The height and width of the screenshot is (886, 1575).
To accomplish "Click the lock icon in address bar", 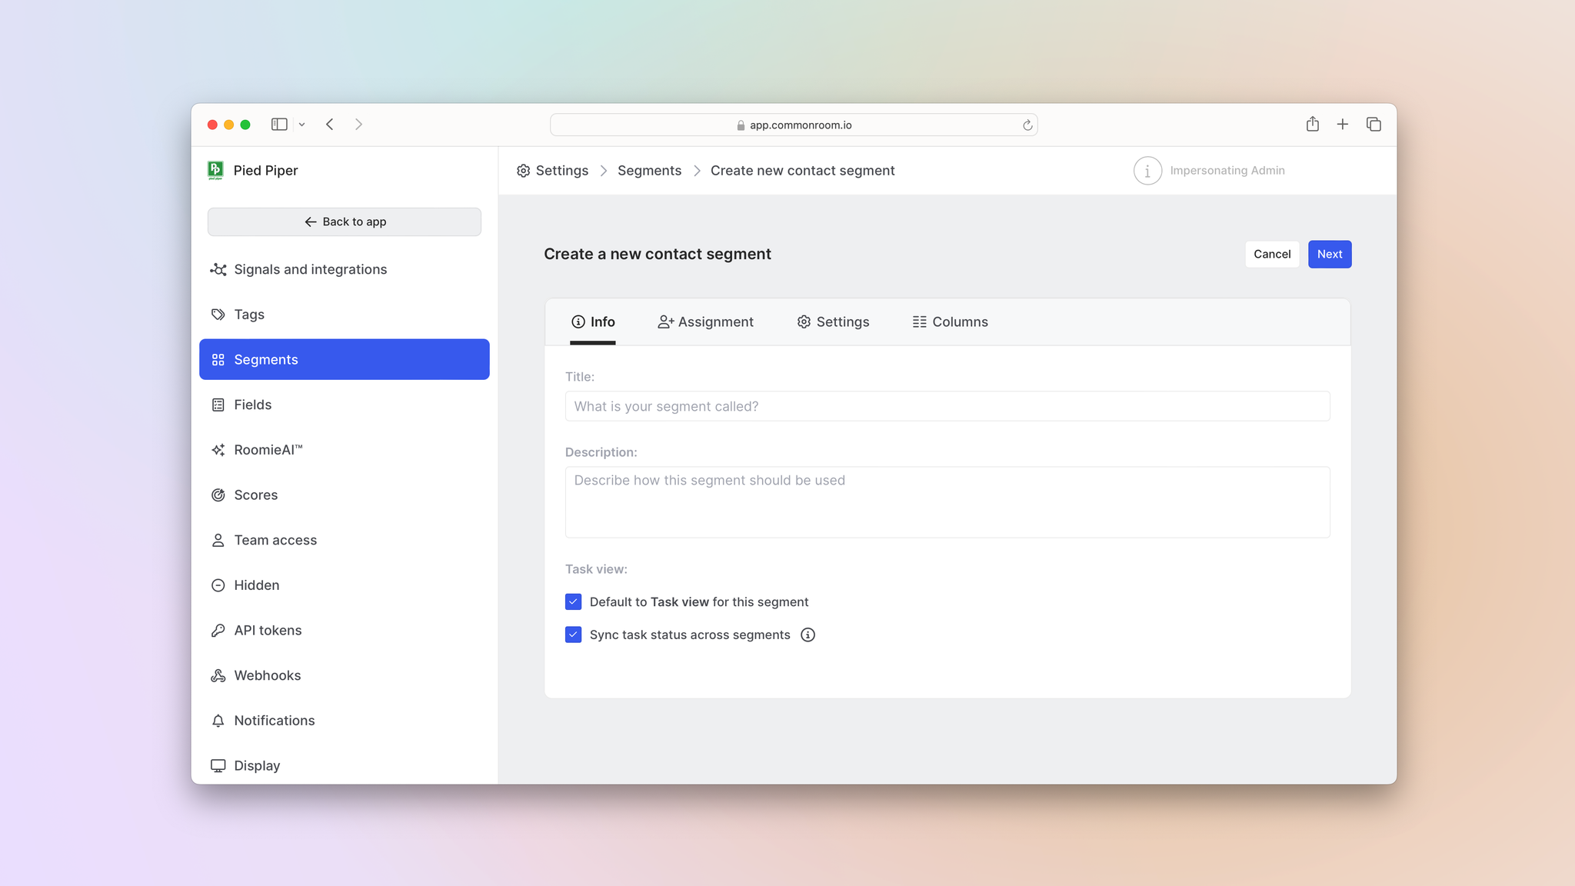I will click(x=741, y=125).
